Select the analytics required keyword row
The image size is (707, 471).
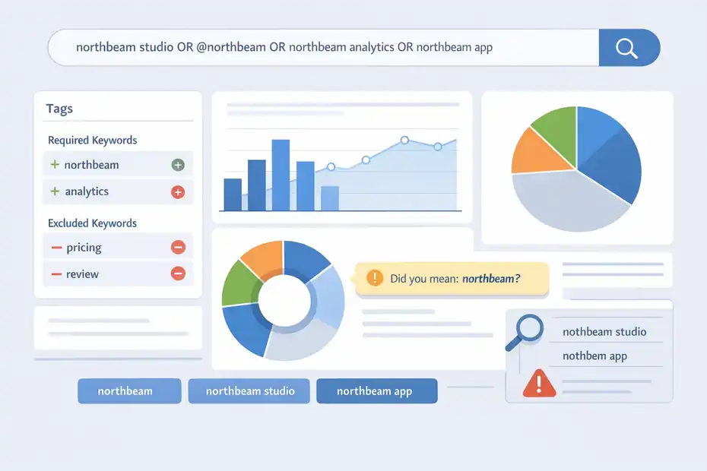pyautogui.click(x=118, y=192)
